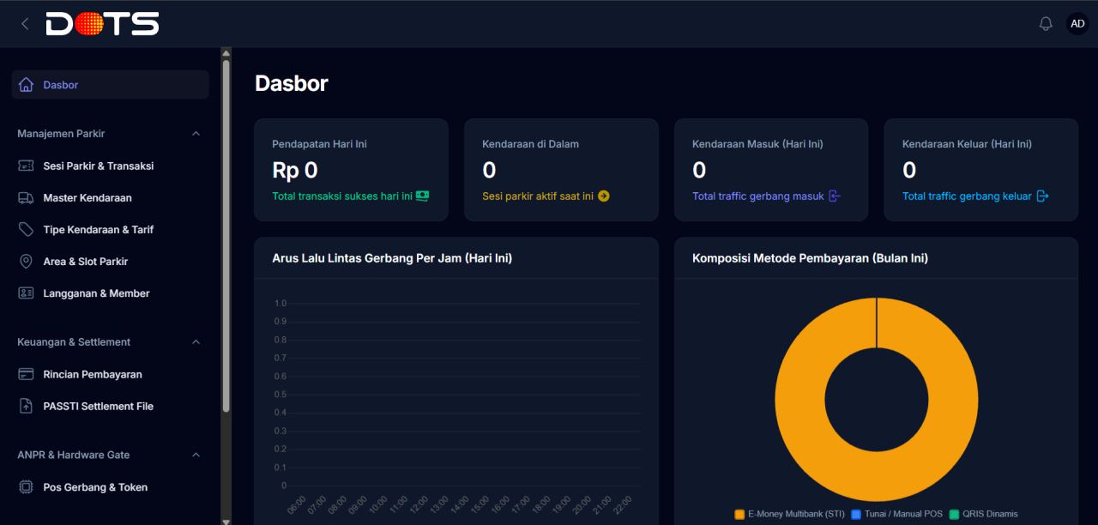Go to Rincian Pembayaran

pyautogui.click(x=111, y=375)
